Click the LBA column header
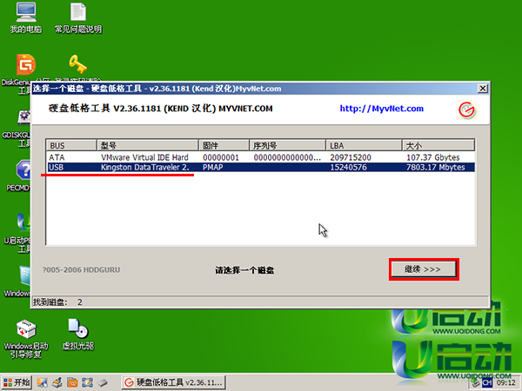 point(364,145)
